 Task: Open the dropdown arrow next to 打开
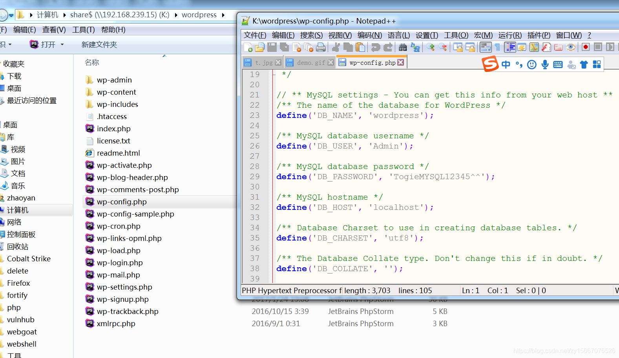[62, 45]
